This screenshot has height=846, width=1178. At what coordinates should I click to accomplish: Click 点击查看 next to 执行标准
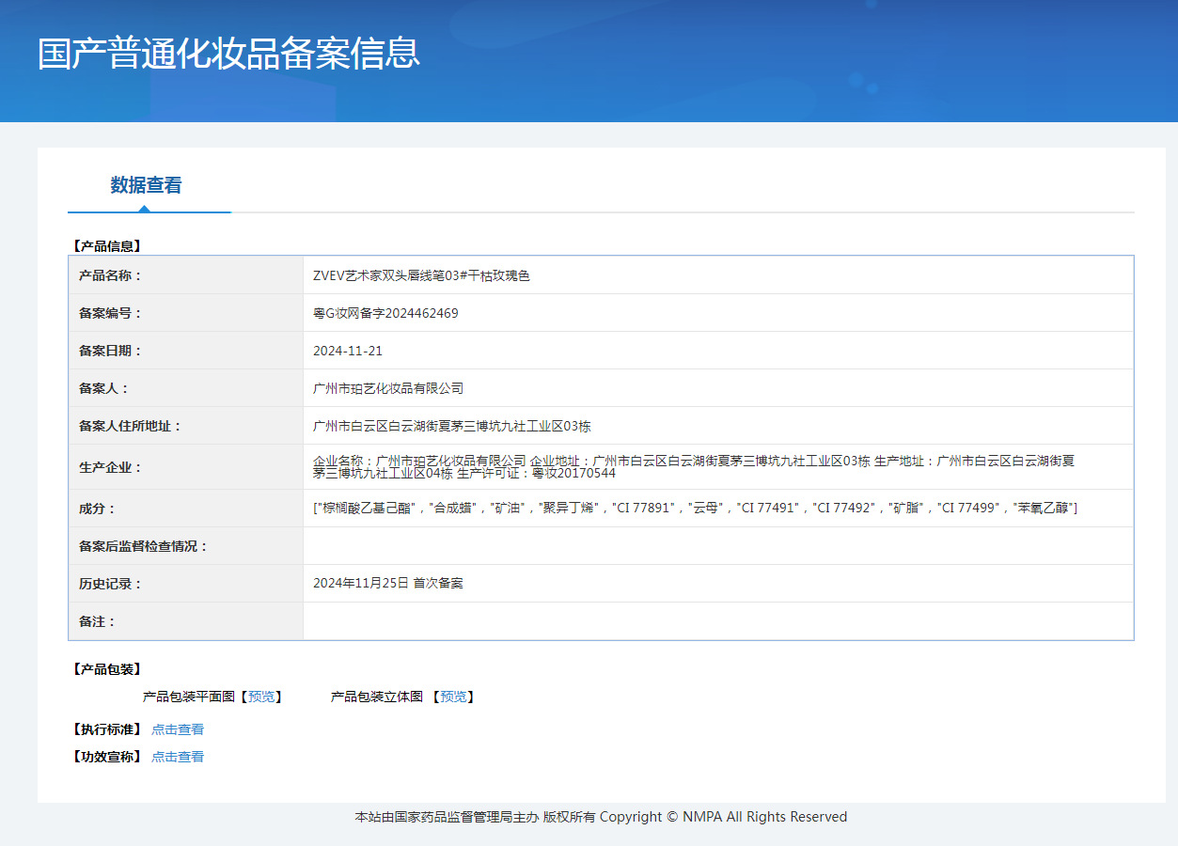click(178, 729)
